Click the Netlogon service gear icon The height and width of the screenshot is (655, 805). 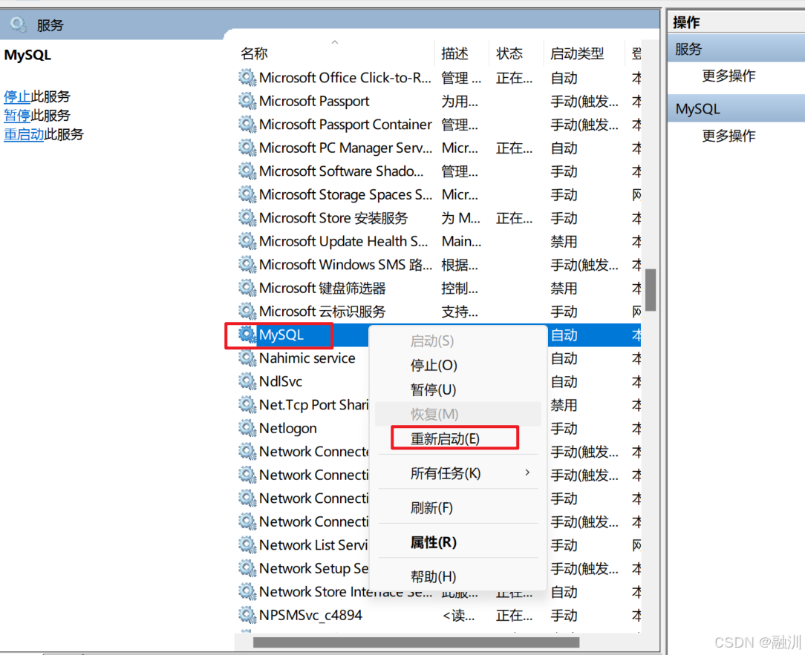pyautogui.click(x=246, y=428)
